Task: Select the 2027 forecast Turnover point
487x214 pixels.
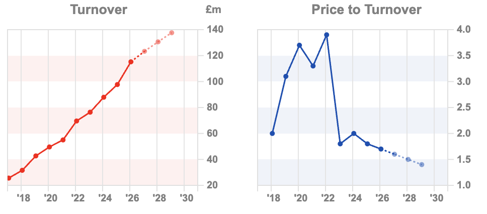Action: point(144,51)
